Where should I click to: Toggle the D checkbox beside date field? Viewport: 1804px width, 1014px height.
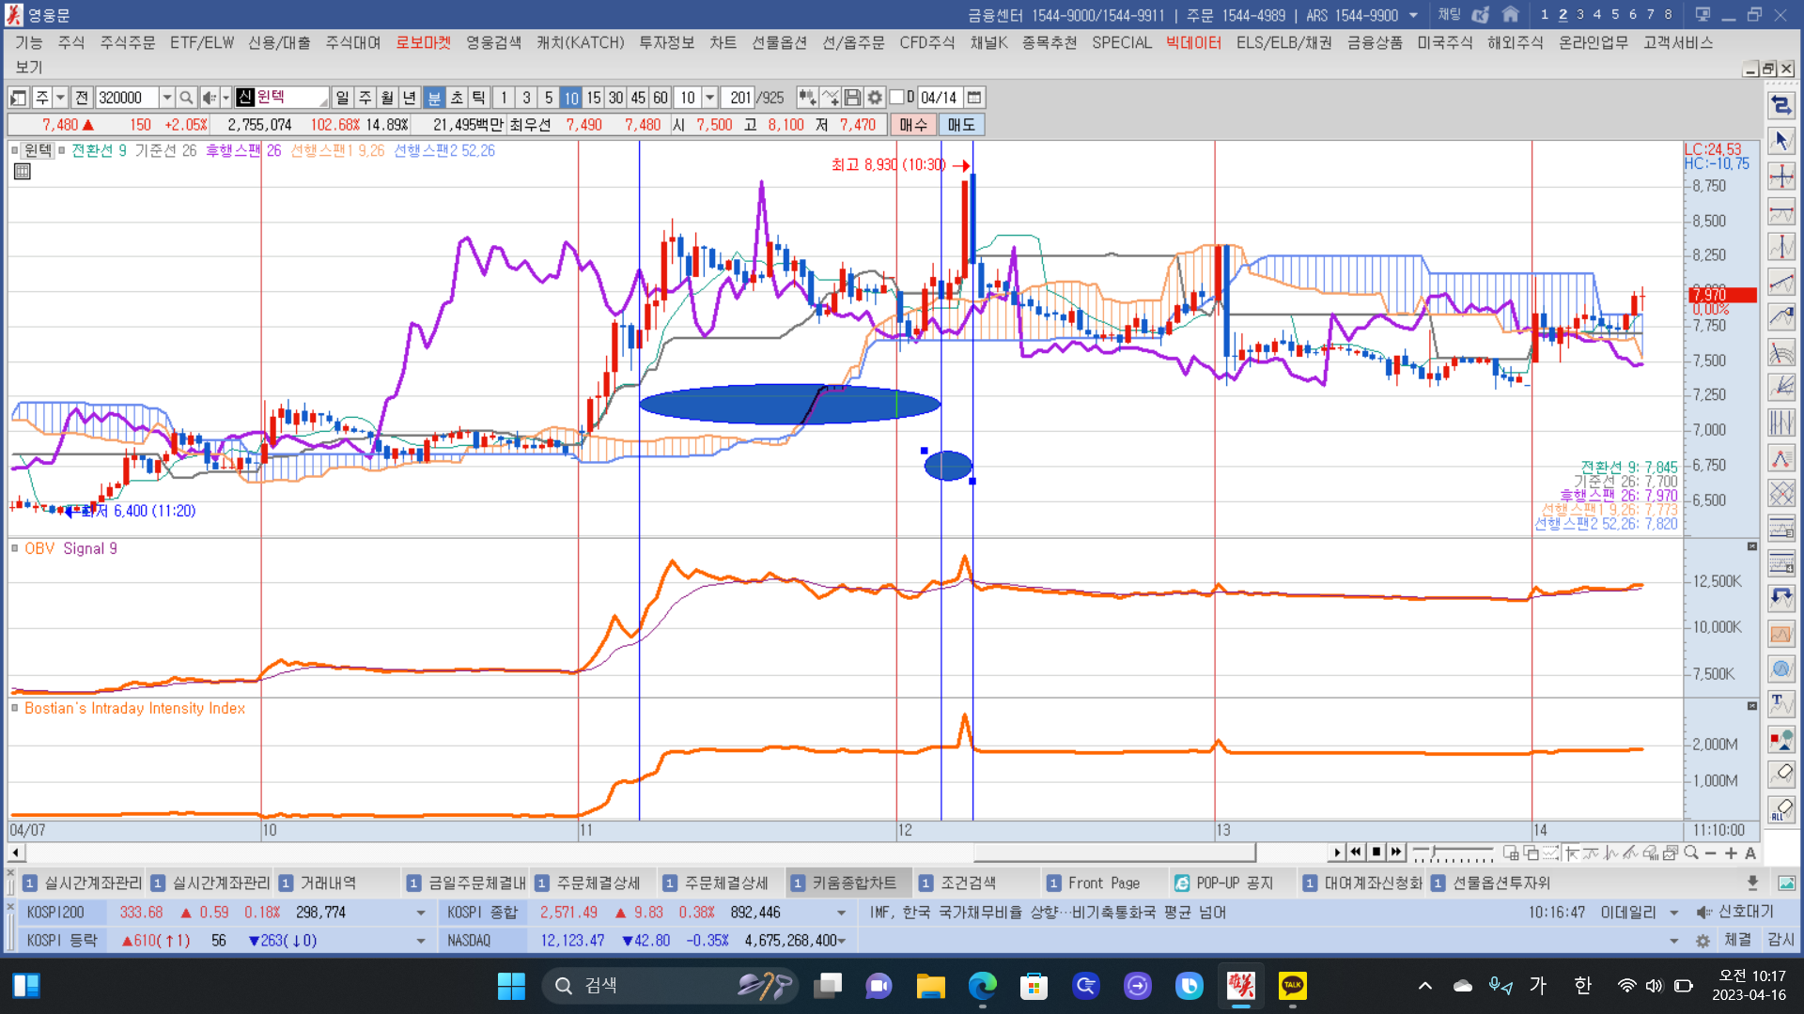coord(896,98)
